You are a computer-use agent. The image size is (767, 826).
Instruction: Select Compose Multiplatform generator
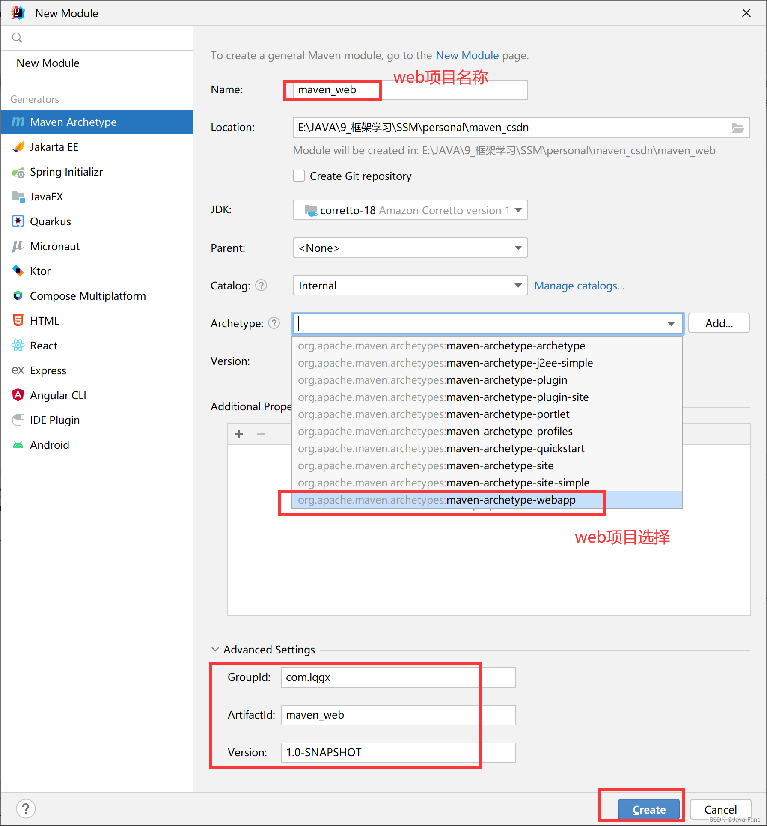pos(97,296)
